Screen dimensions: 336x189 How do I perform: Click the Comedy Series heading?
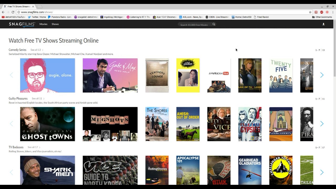17,50
